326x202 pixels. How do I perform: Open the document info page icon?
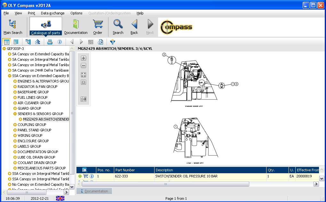100,42
